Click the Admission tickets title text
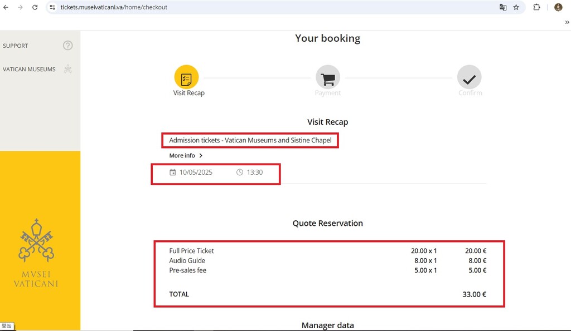Viewport: 571px width, 331px height. coord(250,140)
